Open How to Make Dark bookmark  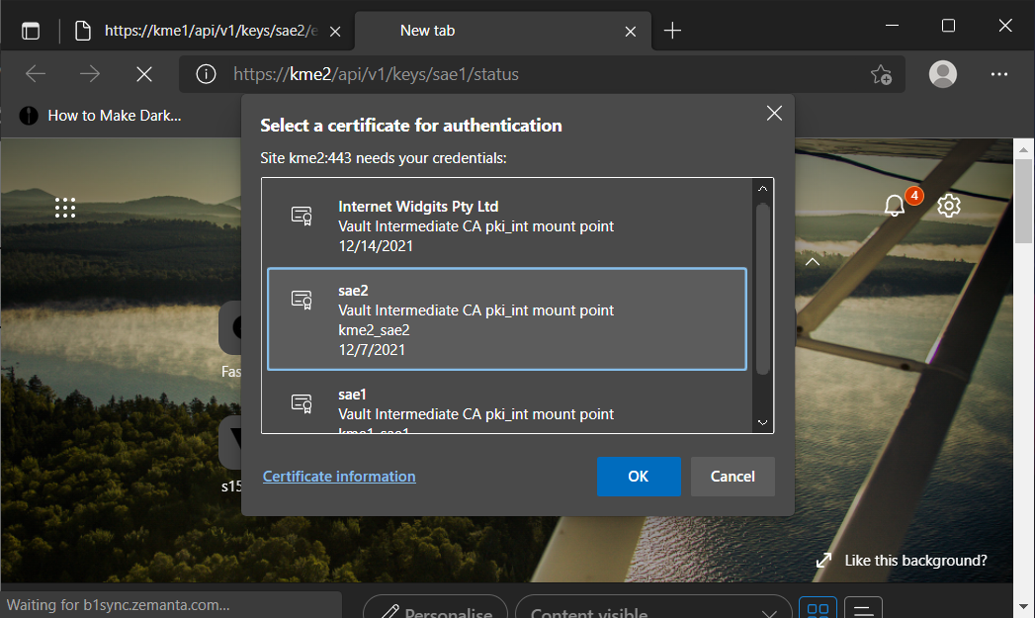point(100,116)
